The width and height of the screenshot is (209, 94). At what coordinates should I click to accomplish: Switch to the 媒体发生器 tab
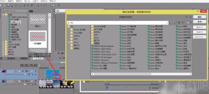coord(38,59)
